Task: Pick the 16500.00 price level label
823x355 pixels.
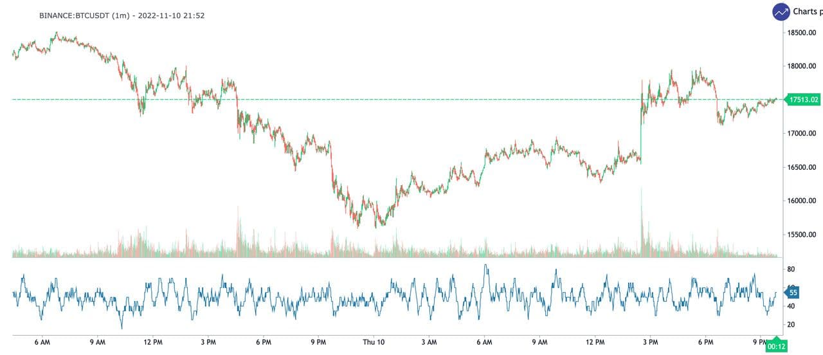Action: (x=804, y=167)
